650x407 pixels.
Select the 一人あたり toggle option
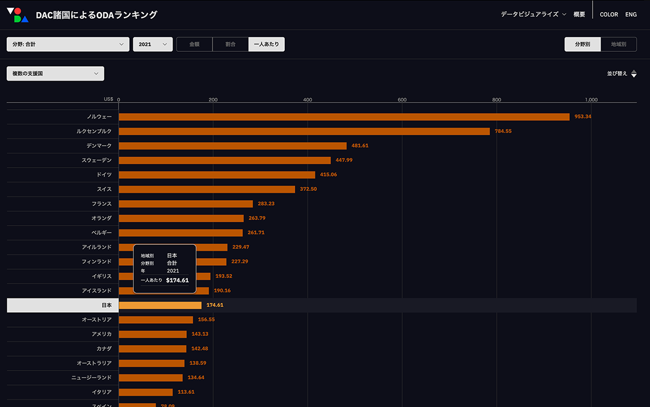pyautogui.click(x=266, y=44)
